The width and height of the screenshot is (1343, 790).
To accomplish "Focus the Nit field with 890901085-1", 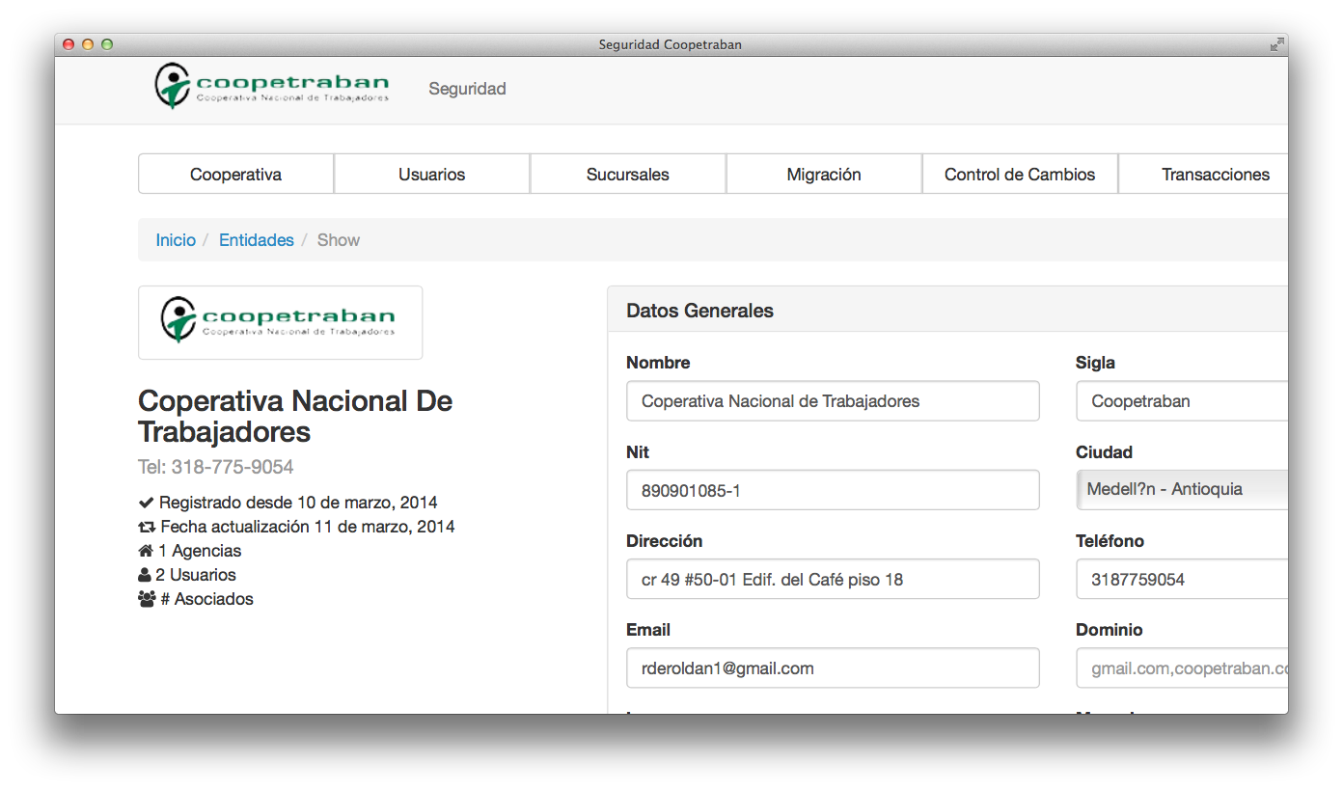I will [x=833, y=490].
